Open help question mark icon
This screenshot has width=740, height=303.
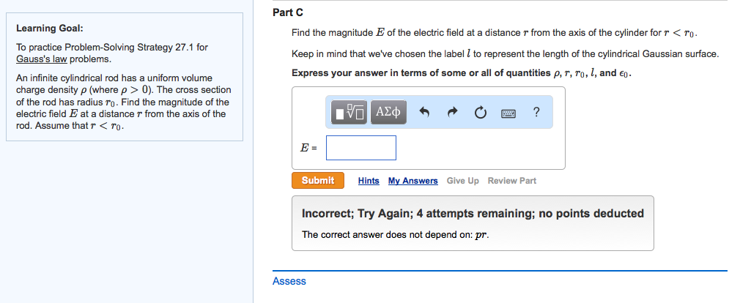tap(536, 112)
